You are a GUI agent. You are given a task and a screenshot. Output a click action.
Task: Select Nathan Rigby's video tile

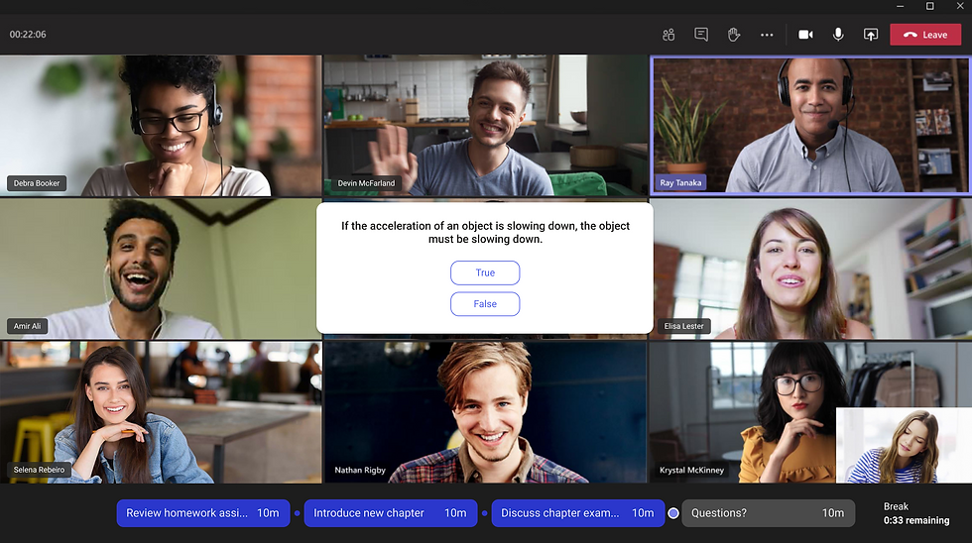coord(485,412)
